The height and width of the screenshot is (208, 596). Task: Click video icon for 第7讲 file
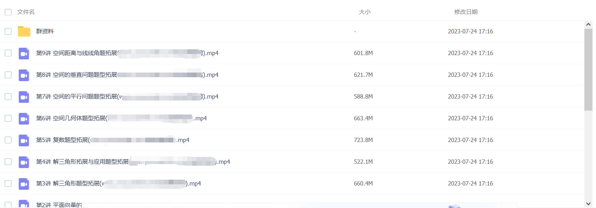tap(24, 97)
